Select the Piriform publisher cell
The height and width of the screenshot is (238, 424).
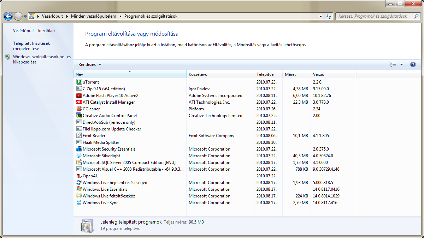(196, 109)
